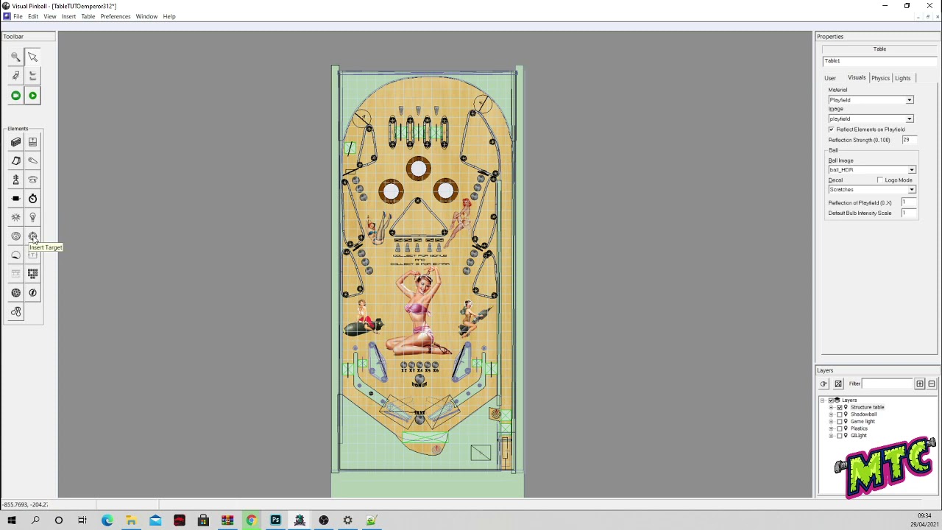Toggle the backglass view tool

click(32, 76)
